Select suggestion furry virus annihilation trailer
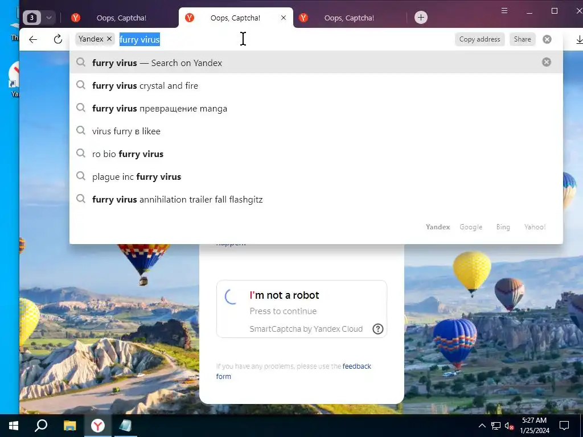 click(x=316, y=199)
